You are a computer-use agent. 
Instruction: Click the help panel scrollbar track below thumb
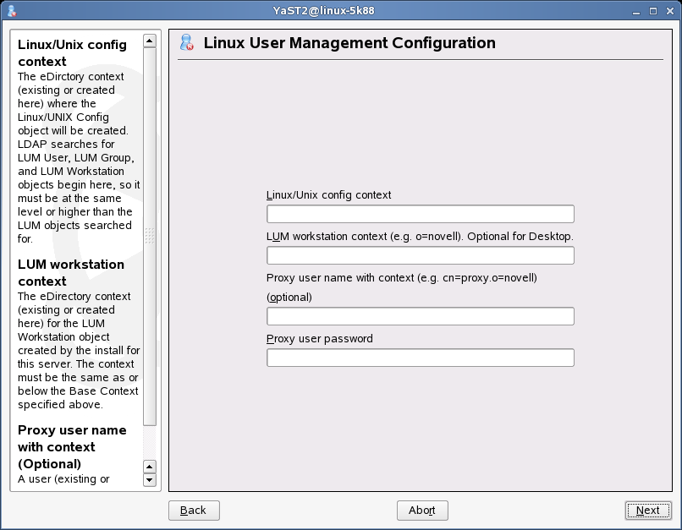[150, 443]
